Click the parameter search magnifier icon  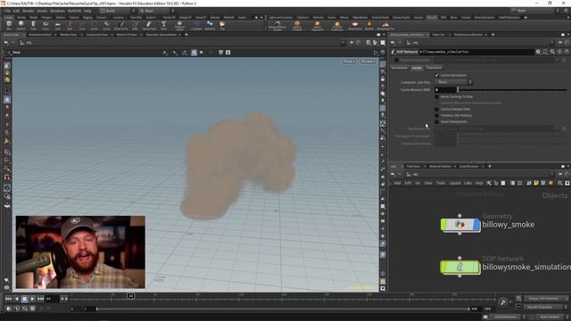click(552, 52)
